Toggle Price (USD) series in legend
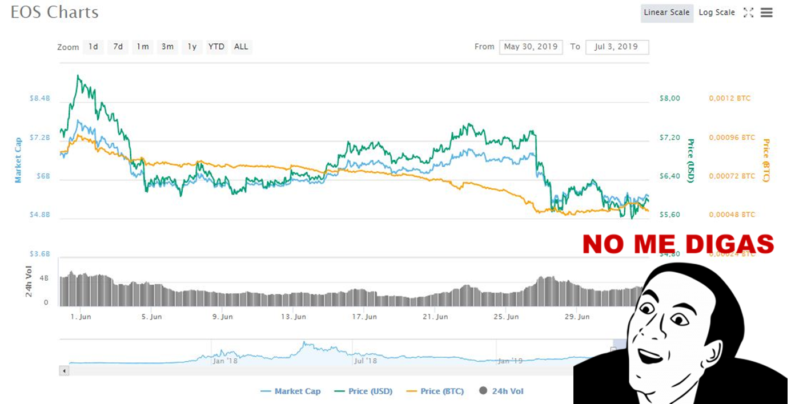This screenshot has height=404, width=791. click(x=363, y=391)
